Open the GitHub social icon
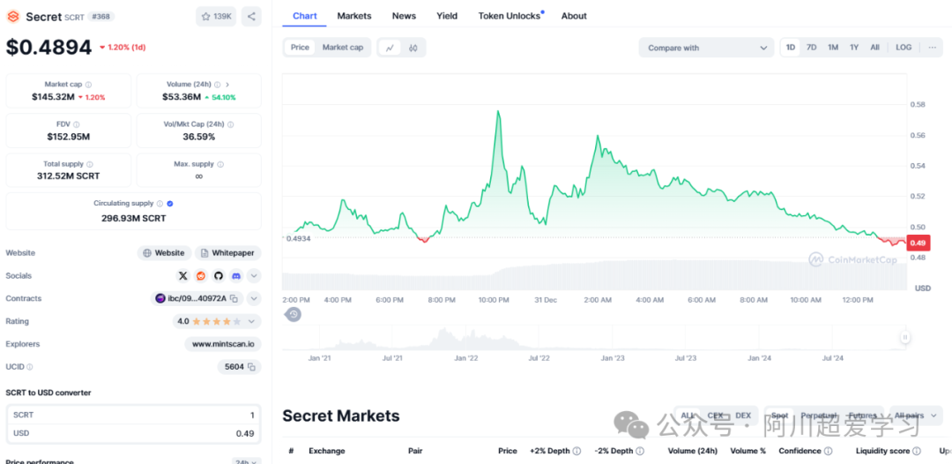952x464 pixels. tap(219, 276)
